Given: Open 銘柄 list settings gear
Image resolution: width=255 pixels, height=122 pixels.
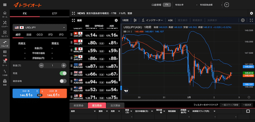Looking at the screenshot, I should pyautogui.click(x=116, y=20).
